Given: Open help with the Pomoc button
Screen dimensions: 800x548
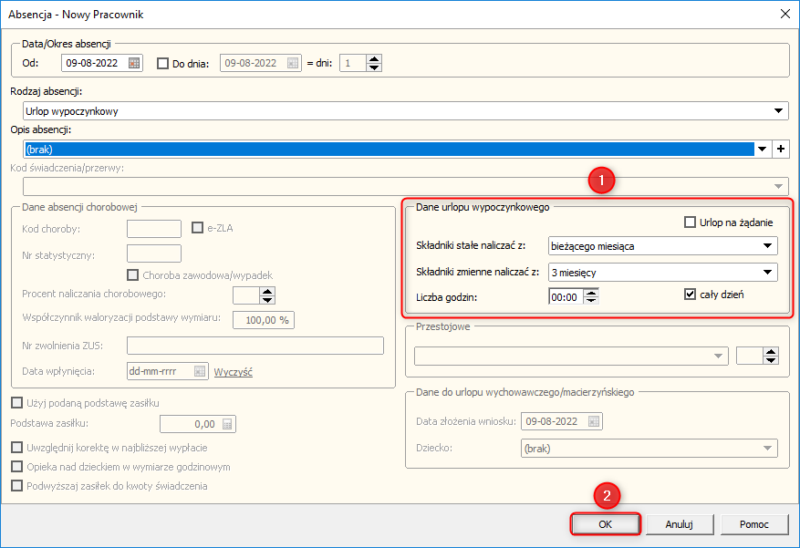Looking at the screenshot, I should (x=753, y=524).
